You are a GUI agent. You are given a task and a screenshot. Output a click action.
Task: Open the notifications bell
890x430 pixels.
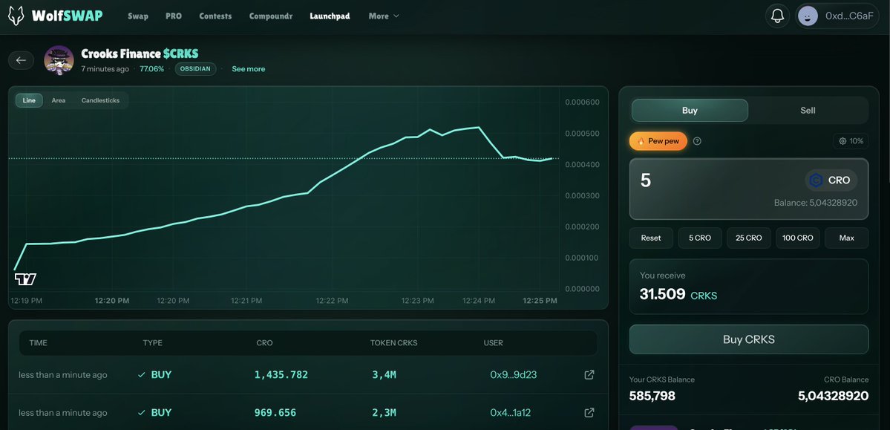777,16
